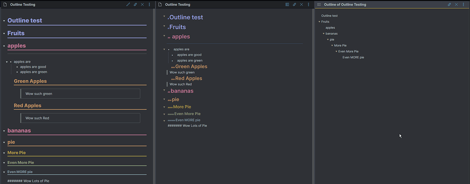Click 'Outline Testing' title of middle pane
470x184 pixels.
point(178,5)
